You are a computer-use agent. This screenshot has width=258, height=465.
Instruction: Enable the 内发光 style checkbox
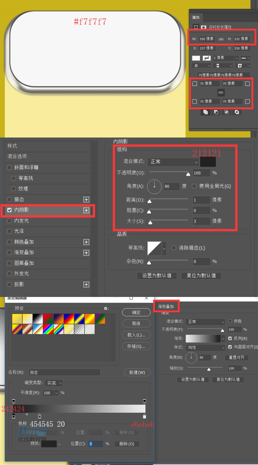[x=9, y=220]
